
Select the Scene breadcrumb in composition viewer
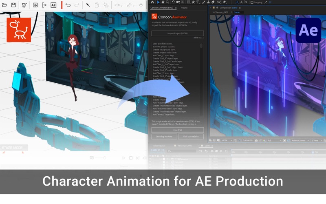click(x=237, y=12)
